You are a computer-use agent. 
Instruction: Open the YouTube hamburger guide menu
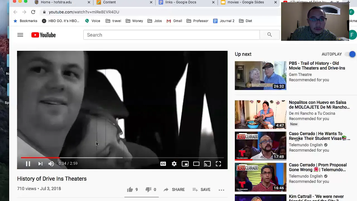click(20, 35)
